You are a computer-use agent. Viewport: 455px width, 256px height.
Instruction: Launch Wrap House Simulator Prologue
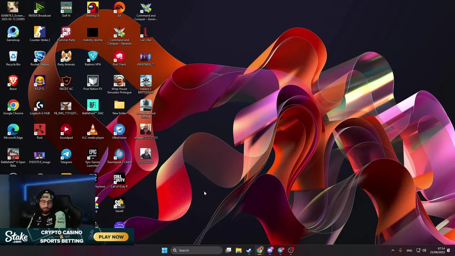coord(119,85)
